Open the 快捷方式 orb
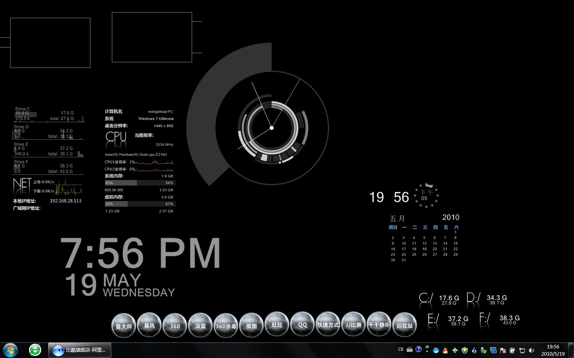Image resolution: width=574 pixels, height=358 pixels. [328, 324]
